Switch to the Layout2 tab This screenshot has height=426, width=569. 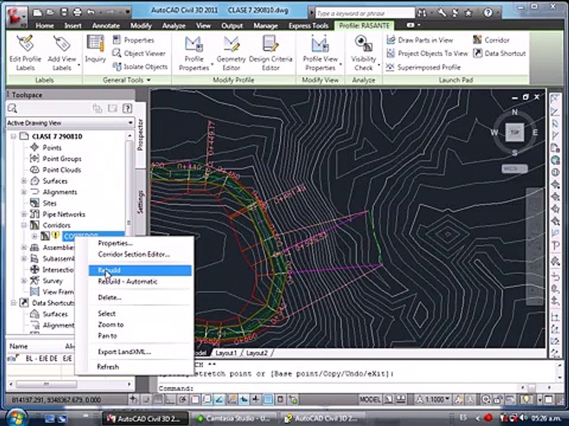257,353
